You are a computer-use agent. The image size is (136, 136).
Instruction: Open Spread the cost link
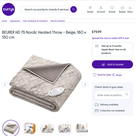[x=110, y=38]
